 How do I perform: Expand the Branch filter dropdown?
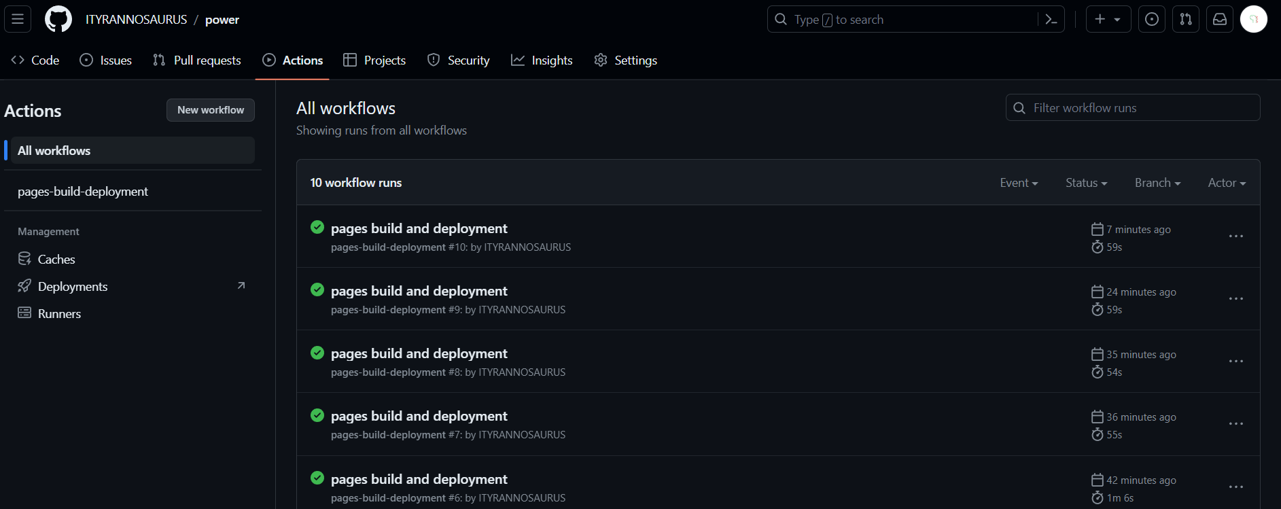(1157, 183)
